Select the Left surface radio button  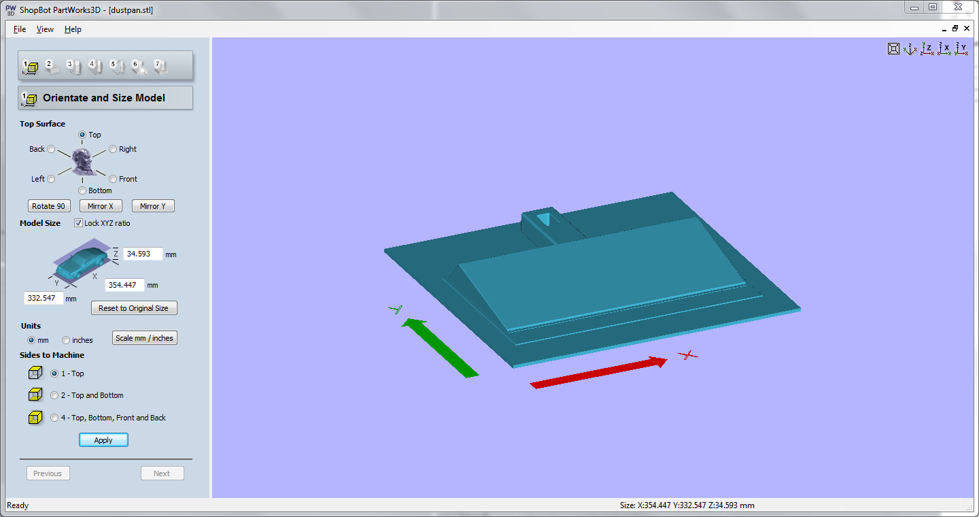pyautogui.click(x=51, y=179)
